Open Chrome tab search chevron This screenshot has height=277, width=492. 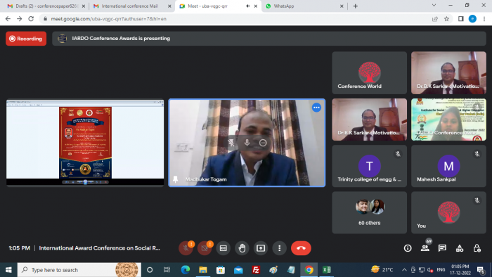pos(434,6)
